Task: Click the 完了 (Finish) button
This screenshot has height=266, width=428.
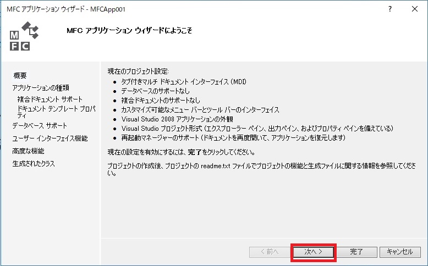Action: [x=356, y=252]
